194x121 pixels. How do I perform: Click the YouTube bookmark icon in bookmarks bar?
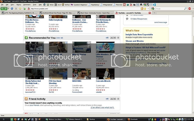131,5
